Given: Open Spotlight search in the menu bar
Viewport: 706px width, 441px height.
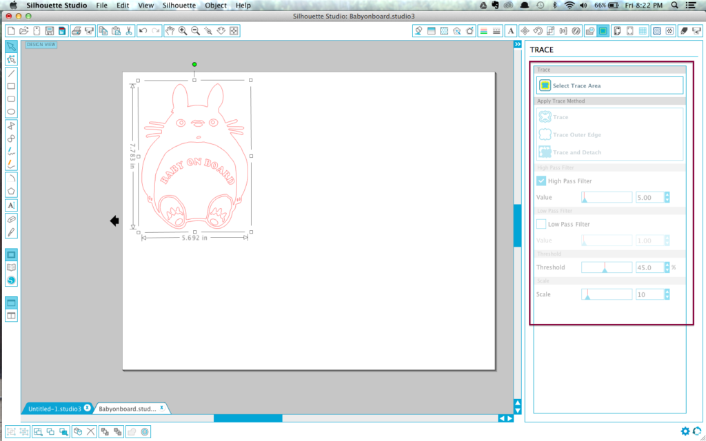Looking at the screenshot, I should coord(674,6).
